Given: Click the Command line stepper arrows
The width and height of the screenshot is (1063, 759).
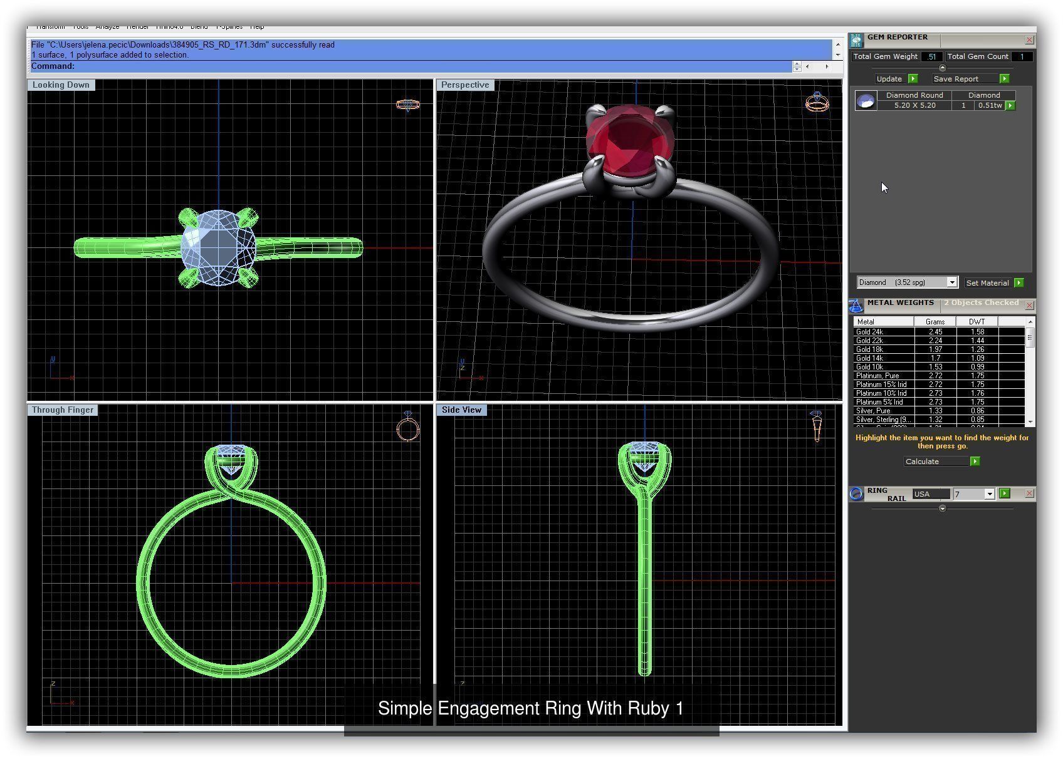Looking at the screenshot, I should (x=797, y=66).
